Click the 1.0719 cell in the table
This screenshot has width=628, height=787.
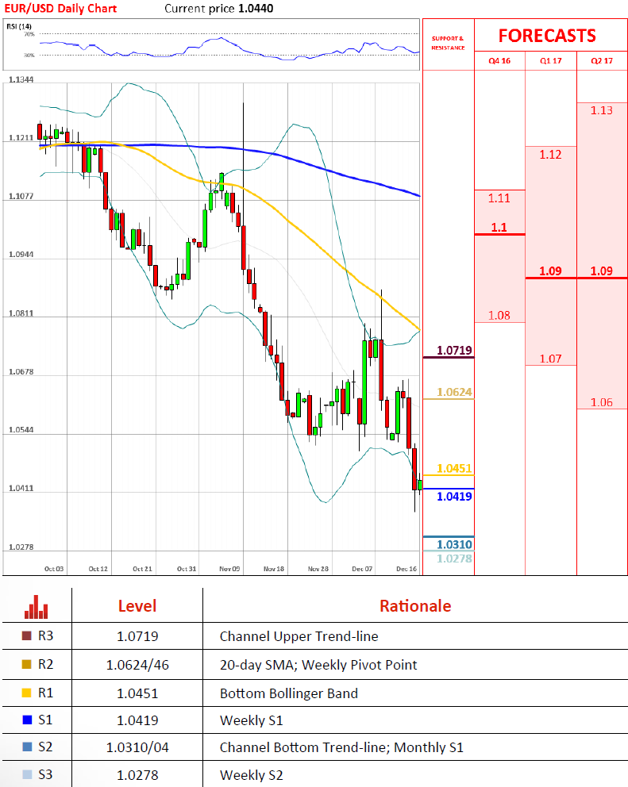click(137, 636)
